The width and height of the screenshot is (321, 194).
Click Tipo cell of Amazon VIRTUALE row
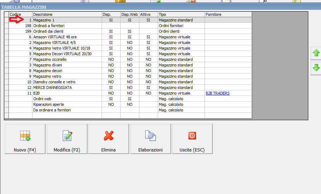(x=181, y=37)
